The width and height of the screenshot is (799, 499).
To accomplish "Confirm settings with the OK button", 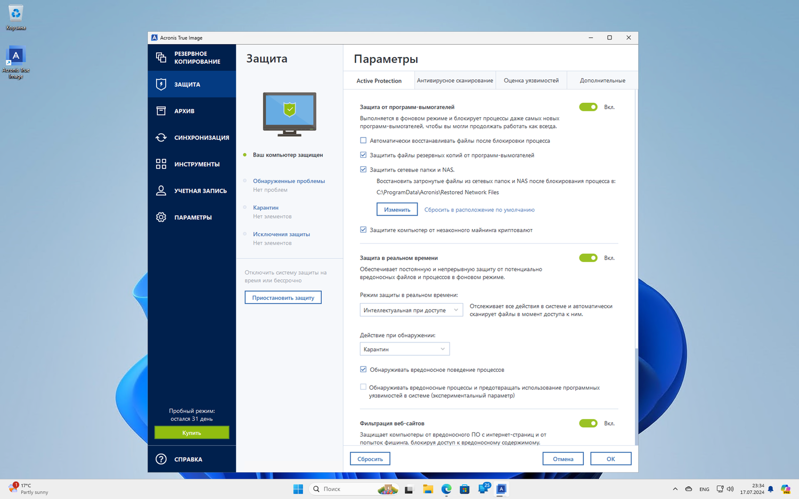I will (x=610, y=459).
